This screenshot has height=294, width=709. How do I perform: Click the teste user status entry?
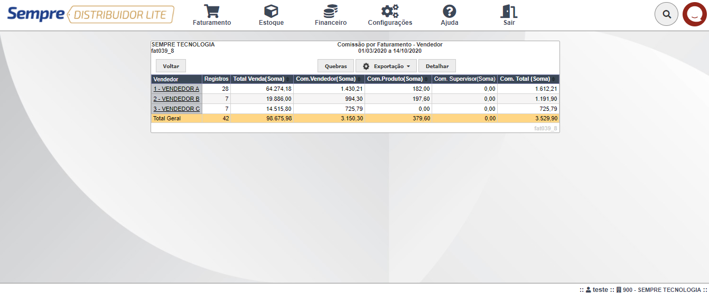[x=597, y=290]
